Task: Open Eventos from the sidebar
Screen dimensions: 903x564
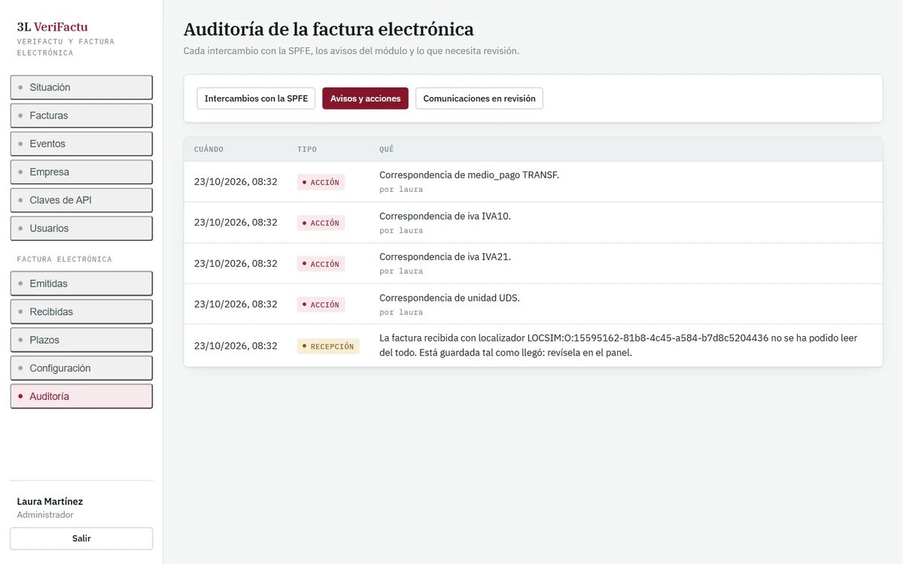Action: click(81, 144)
